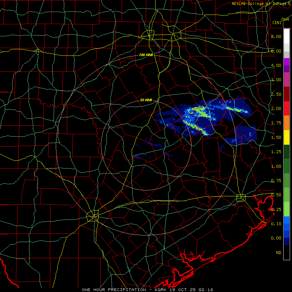Click the 0.25 legend value label
292x292 pixels.
pos(276,210)
